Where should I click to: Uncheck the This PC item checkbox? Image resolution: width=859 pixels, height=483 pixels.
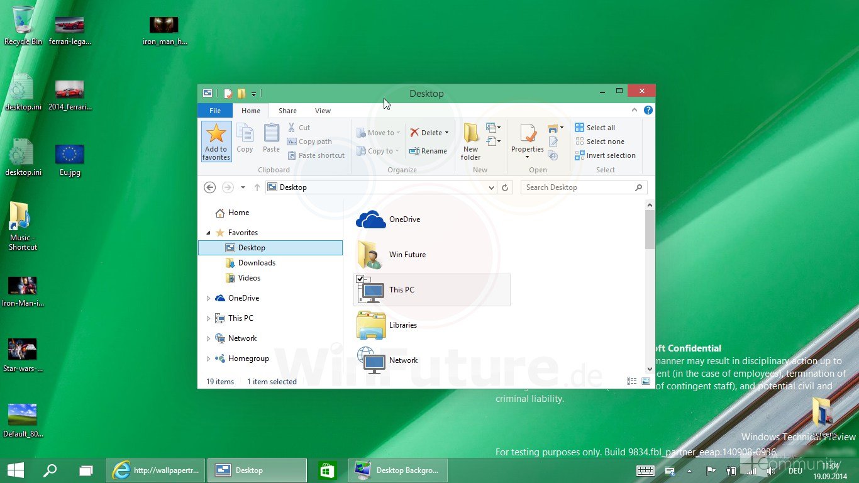click(x=360, y=279)
